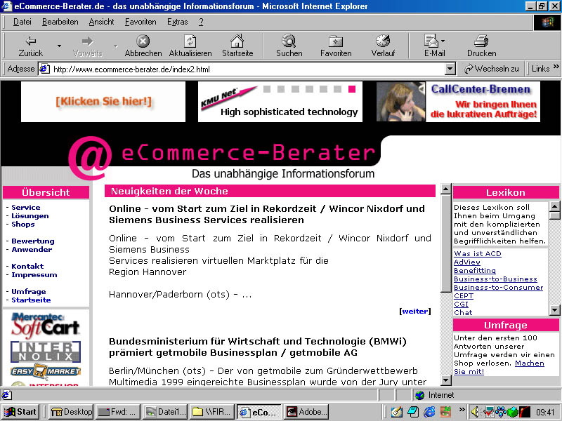
Task: Click the Internet zone globe in status bar
Action: pyautogui.click(x=419, y=395)
